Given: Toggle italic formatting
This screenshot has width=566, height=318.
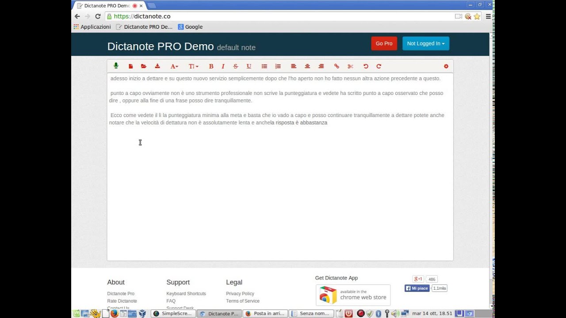Looking at the screenshot, I should click(223, 66).
